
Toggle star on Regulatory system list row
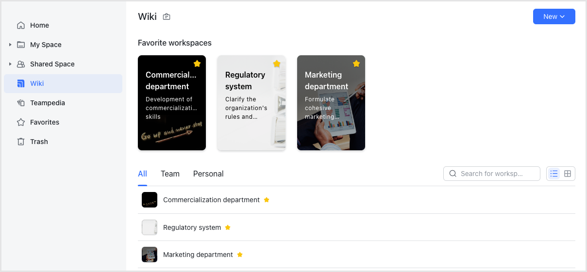point(228,227)
